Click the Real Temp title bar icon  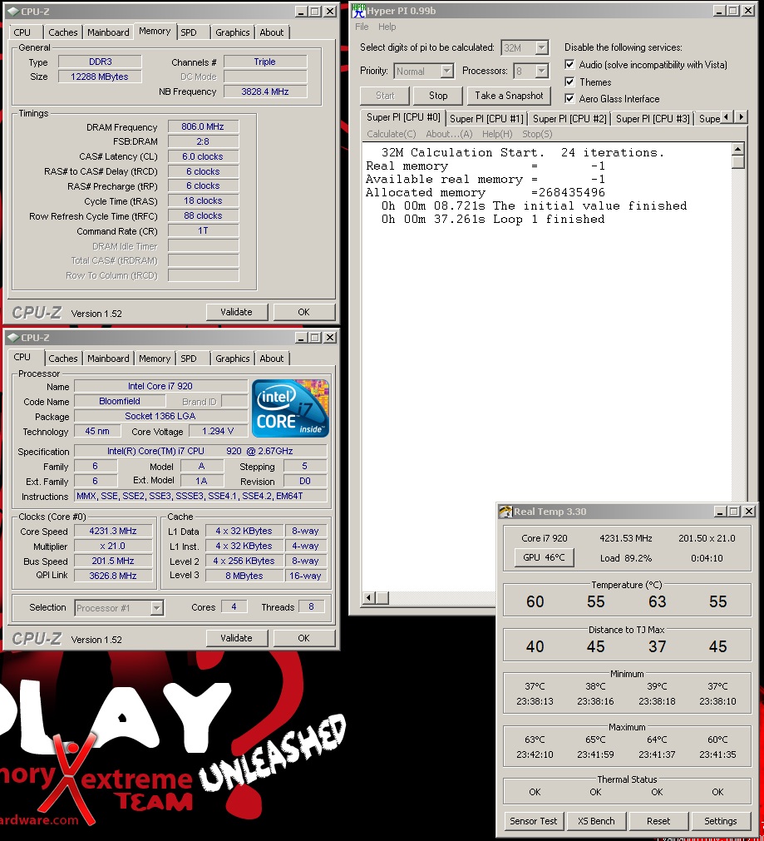(505, 511)
